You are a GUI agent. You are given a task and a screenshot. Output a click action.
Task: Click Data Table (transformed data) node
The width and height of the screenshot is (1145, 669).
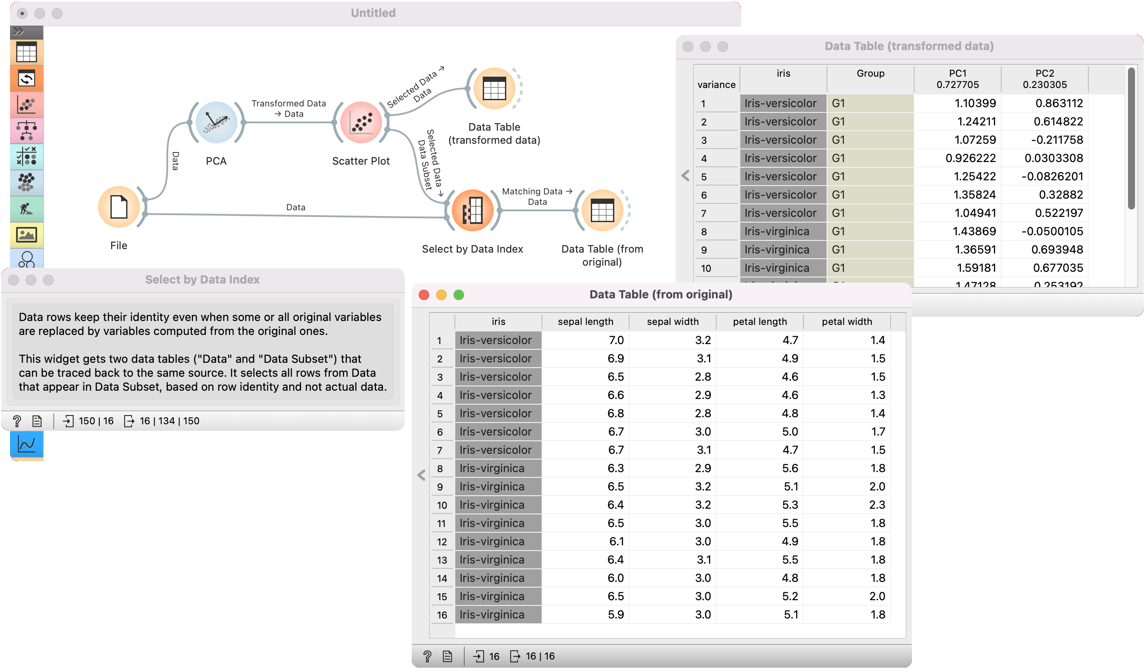(494, 88)
